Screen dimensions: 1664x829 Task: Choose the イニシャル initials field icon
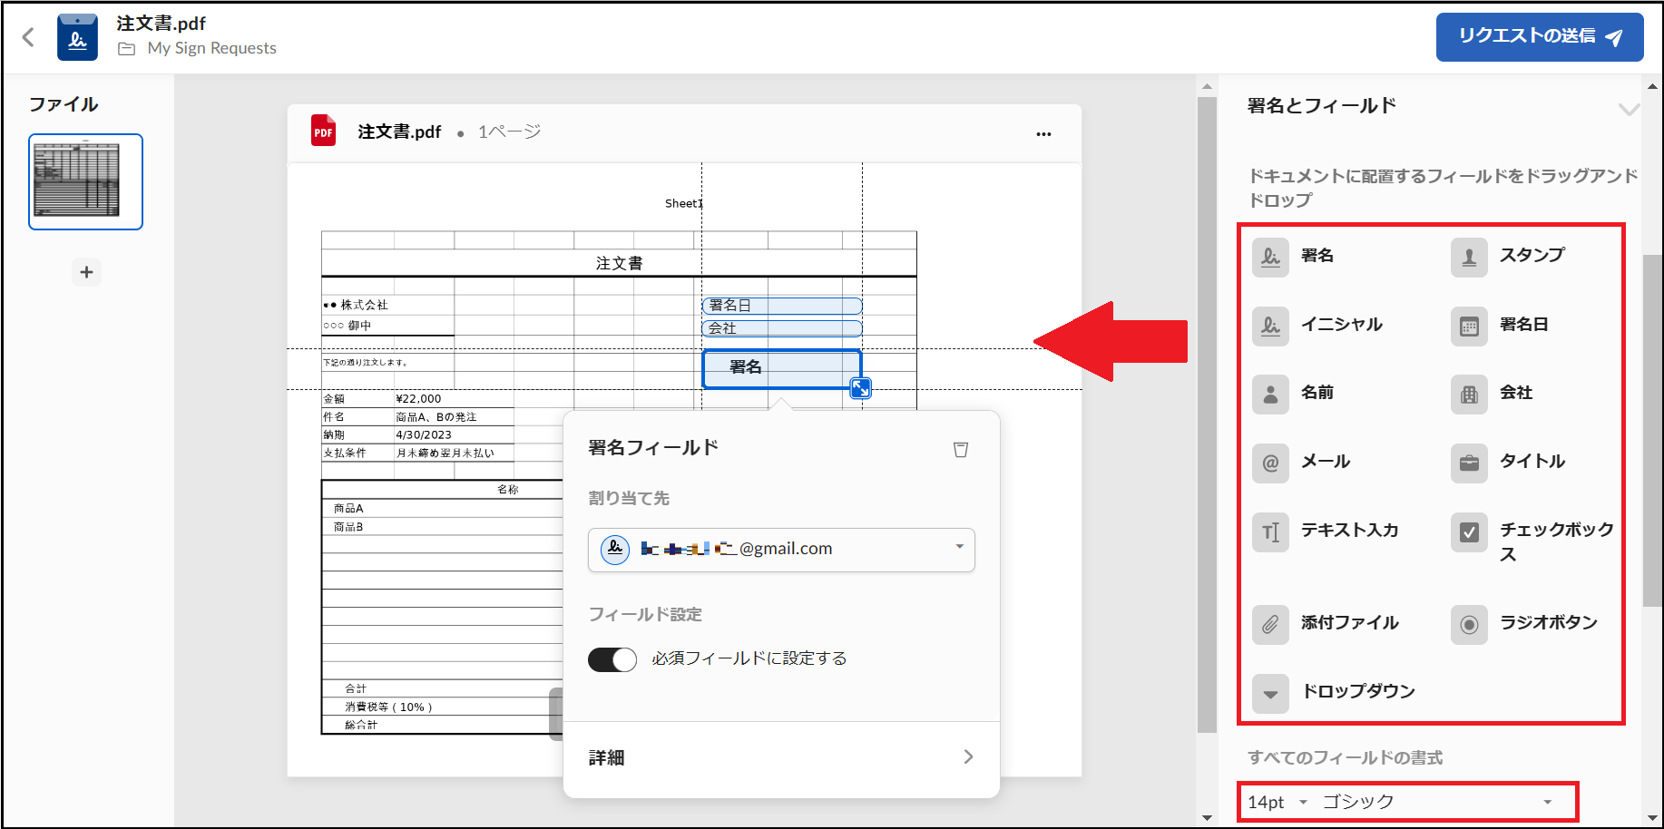coord(1270,326)
